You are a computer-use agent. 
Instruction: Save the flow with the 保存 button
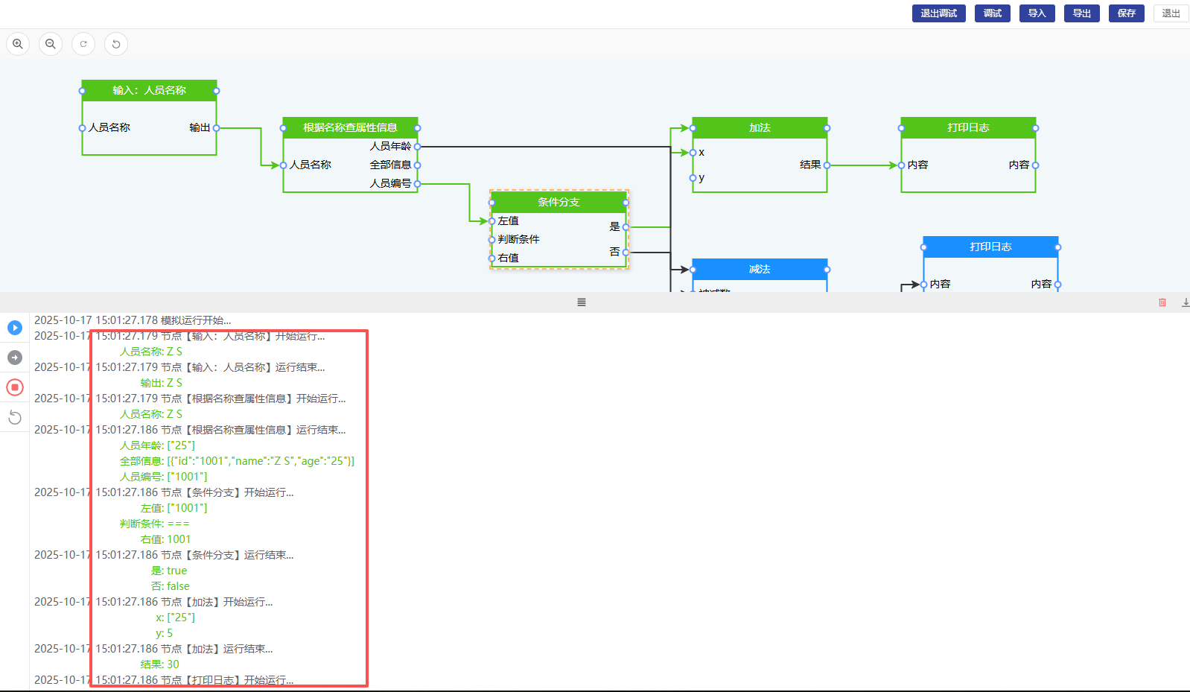1126,13
